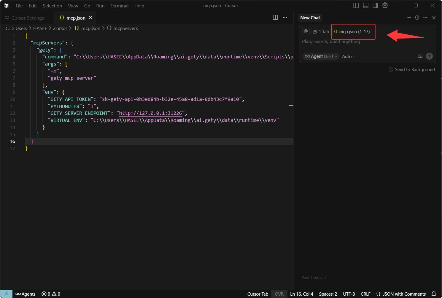Open the View menu
This screenshot has width=442, height=298.
(x=73, y=6)
